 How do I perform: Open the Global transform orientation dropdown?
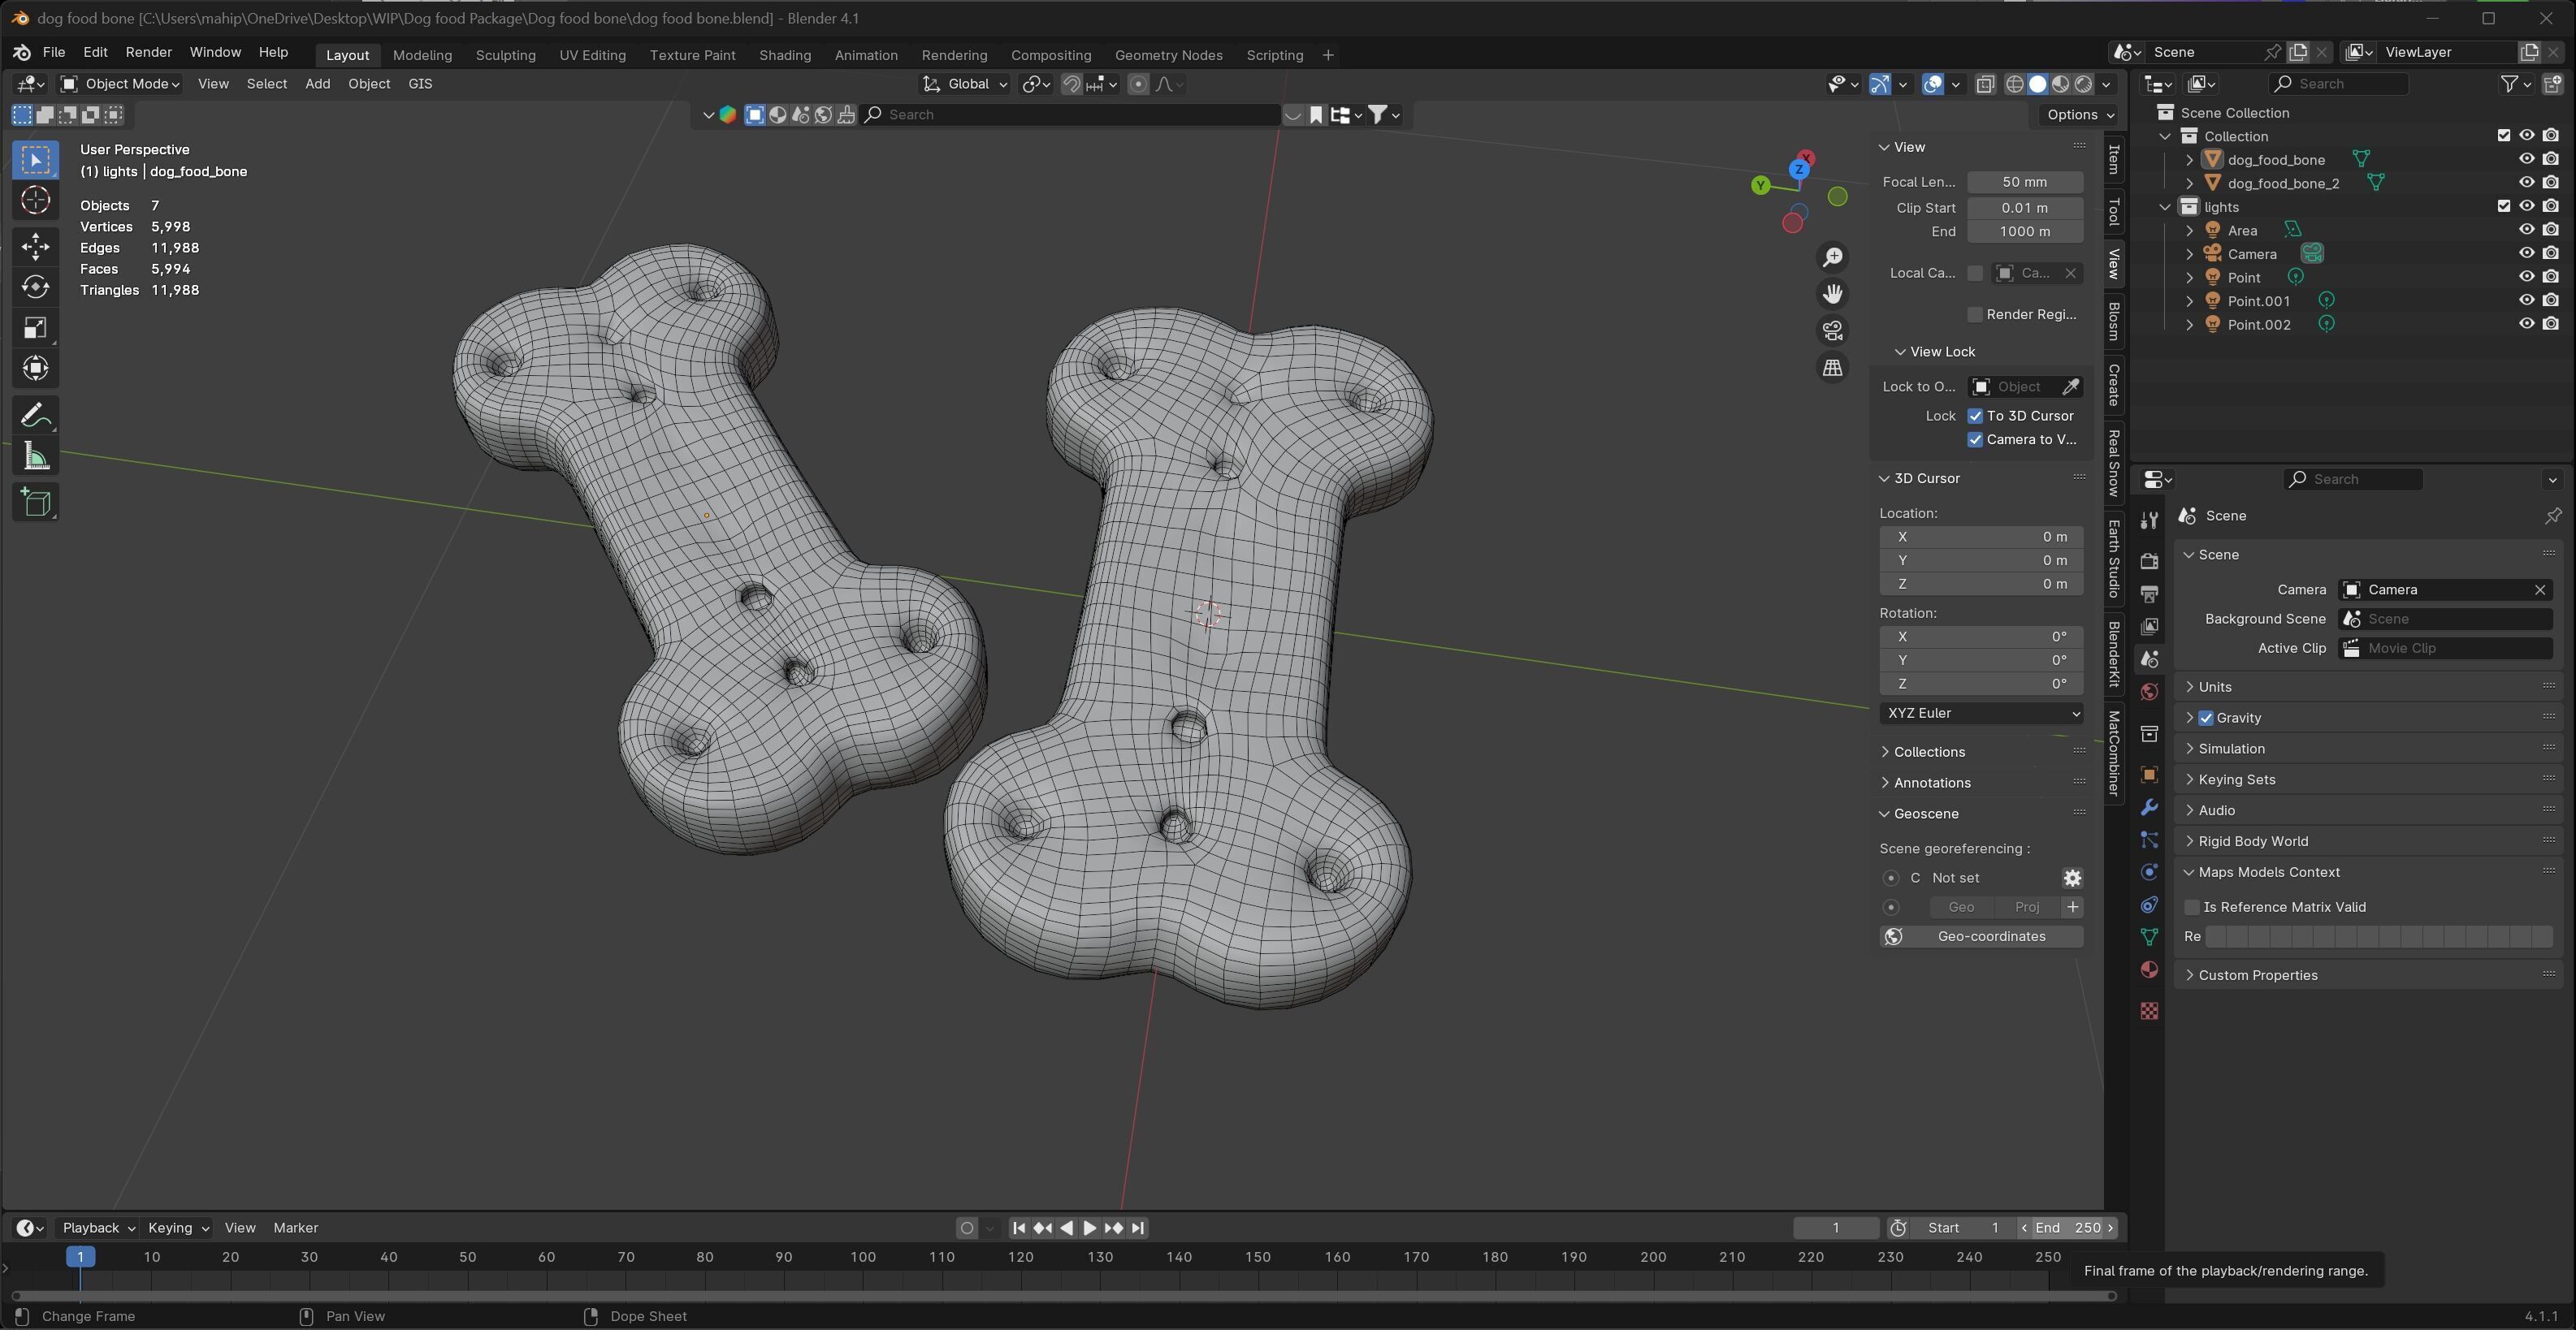[965, 84]
